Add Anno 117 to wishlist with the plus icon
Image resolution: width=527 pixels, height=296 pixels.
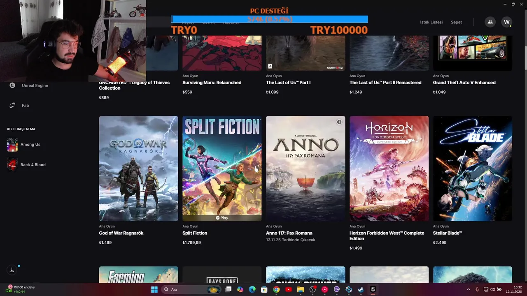(x=339, y=122)
